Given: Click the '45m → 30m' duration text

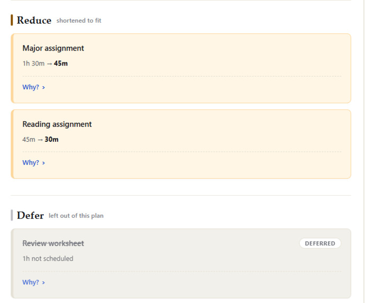Looking at the screenshot, I should point(40,140).
